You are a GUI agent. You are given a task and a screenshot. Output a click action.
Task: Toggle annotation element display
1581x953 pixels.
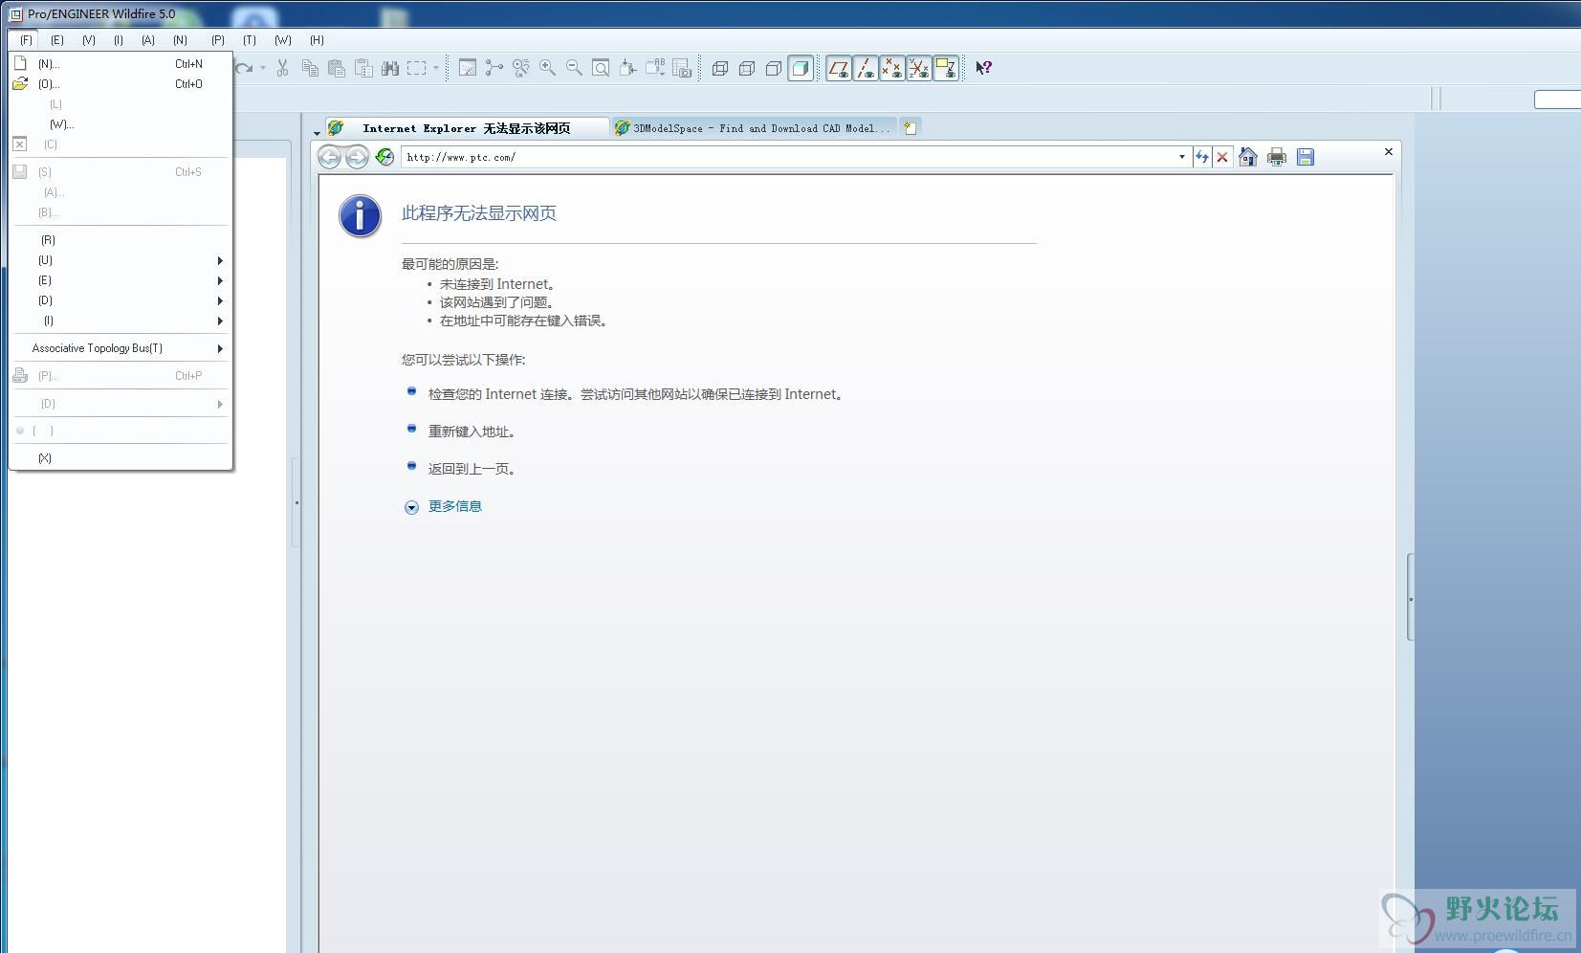coord(946,68)
